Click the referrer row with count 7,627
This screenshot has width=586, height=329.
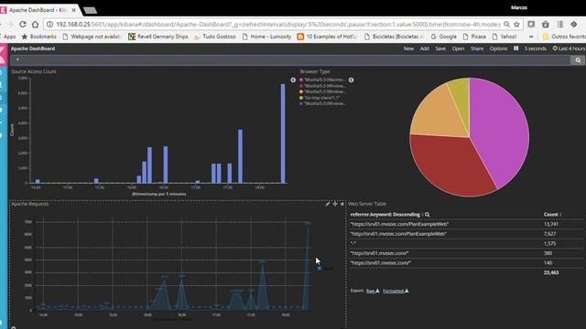[x=466, y=234]
